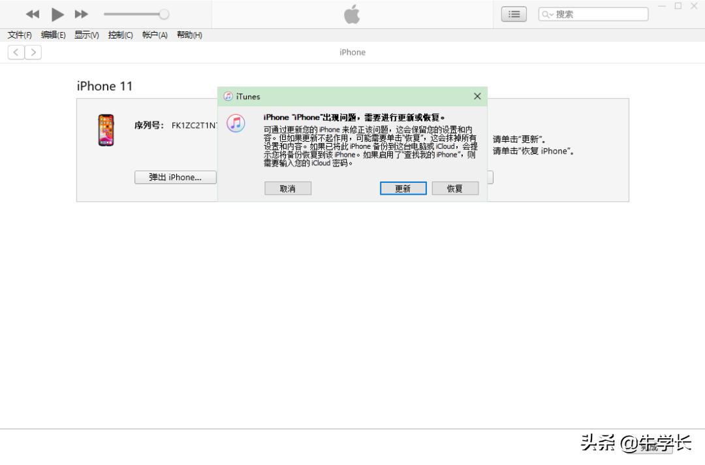Click the Fast-forward control
Viewport: 705px width, 465px height.
(x=81, y=14)
